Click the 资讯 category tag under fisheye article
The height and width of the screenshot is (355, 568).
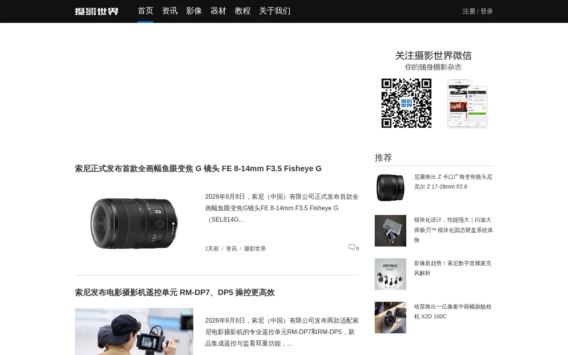(232, 248)
